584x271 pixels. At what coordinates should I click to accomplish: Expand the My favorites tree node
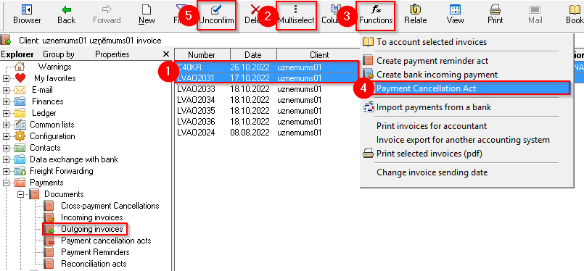click(x=6, y=78)
